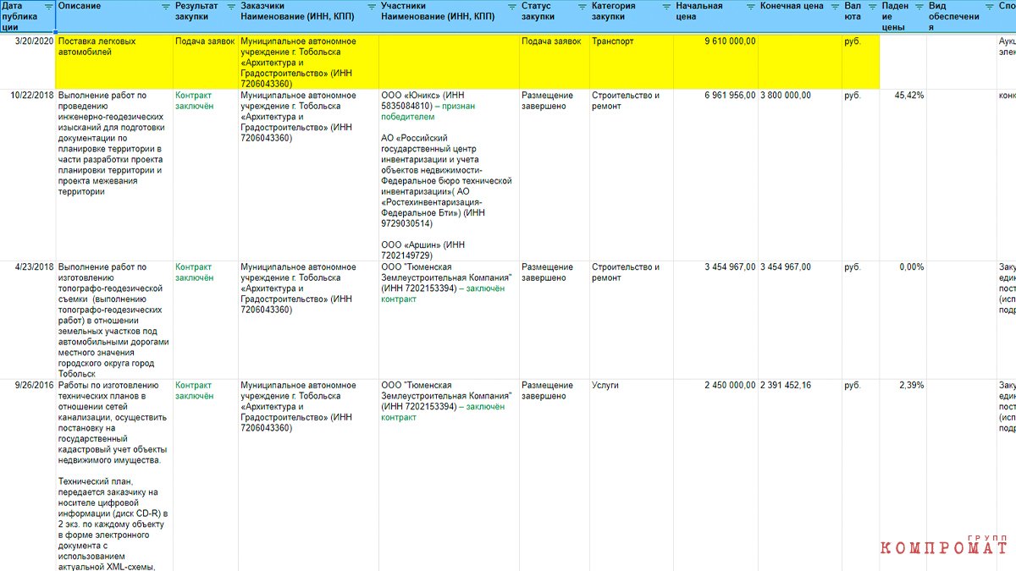Select 'Контракт заключён' in the 10/22/2018 row
This screenshot has width=1016, height=571.
click(205, 174)
